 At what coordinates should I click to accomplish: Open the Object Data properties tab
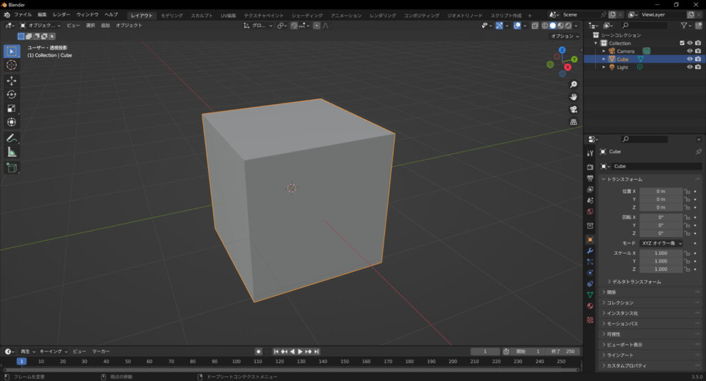click(590, 294)
